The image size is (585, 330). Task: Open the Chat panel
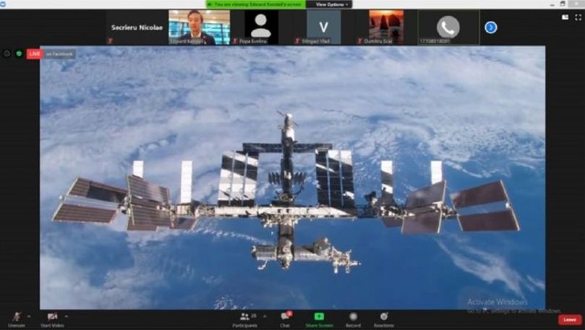285,320
